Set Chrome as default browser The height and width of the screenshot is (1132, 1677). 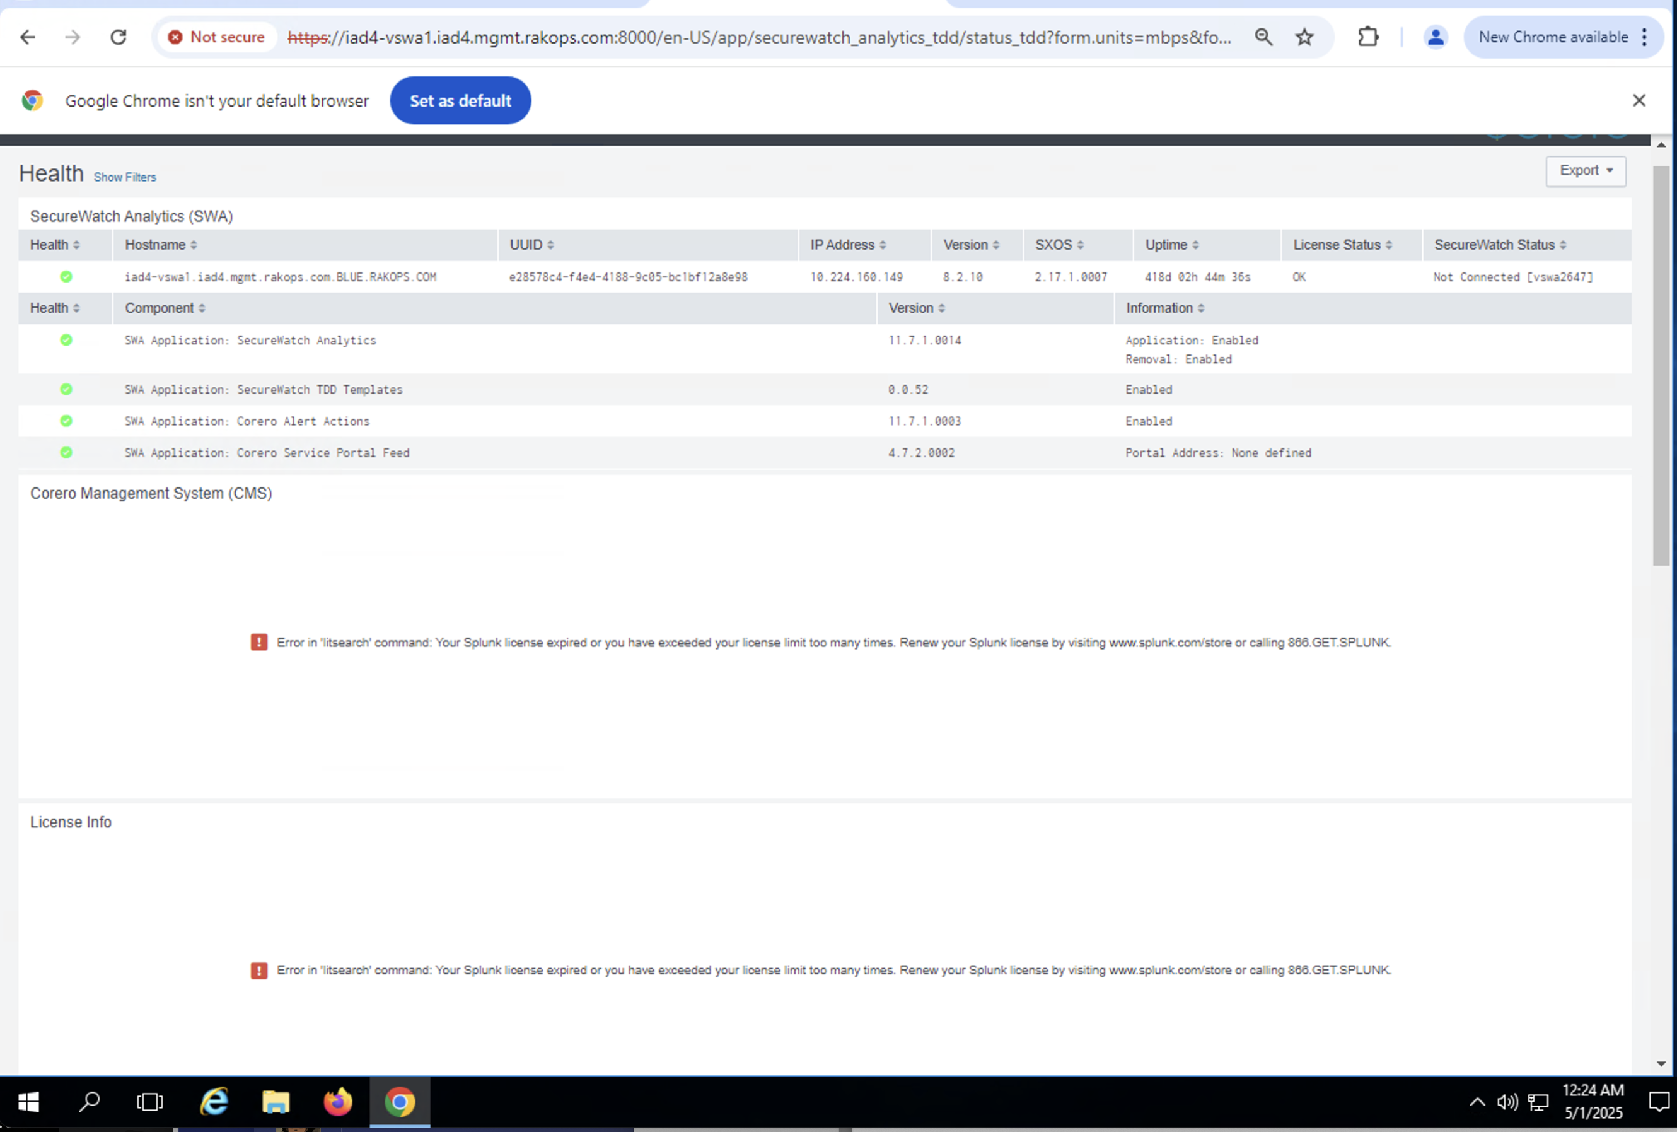click(x=460, y=100)
